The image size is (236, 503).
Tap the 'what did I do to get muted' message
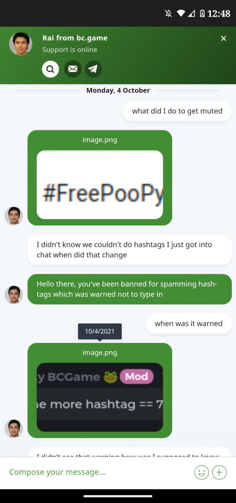point(177,111)
